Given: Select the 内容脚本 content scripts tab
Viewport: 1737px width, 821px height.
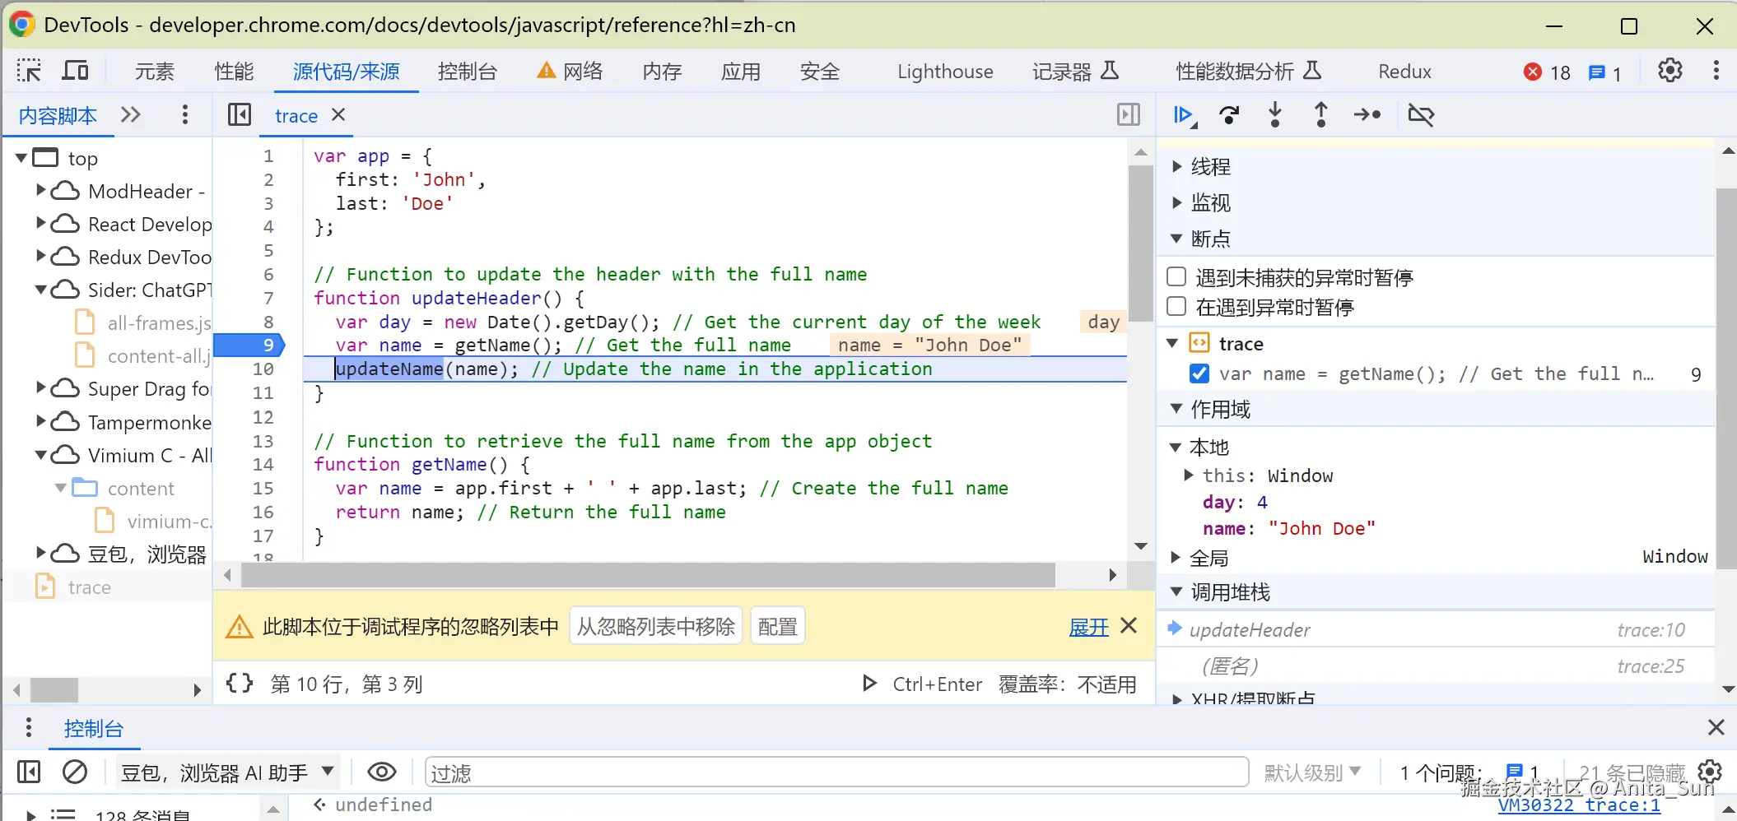Looking at the screenshot, I should [58, 115].
